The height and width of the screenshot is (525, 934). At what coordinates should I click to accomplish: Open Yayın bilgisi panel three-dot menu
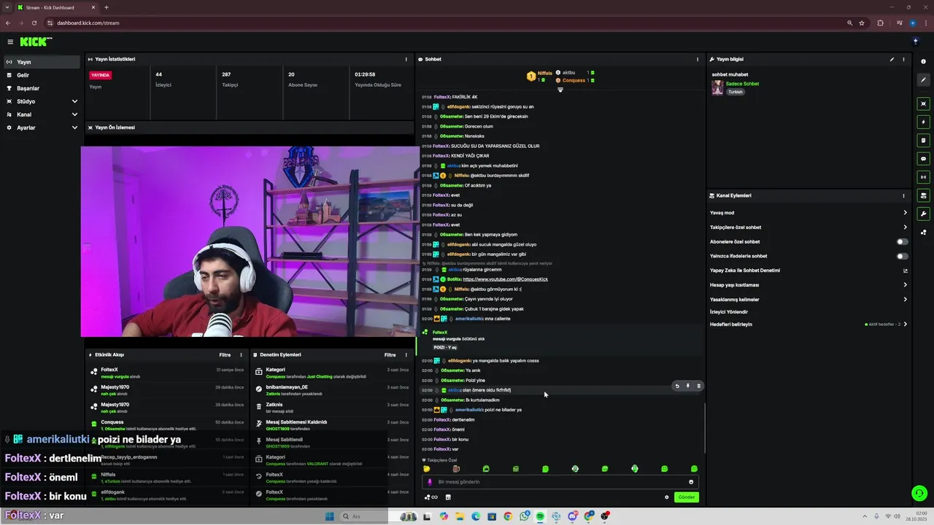coord(903,59)
